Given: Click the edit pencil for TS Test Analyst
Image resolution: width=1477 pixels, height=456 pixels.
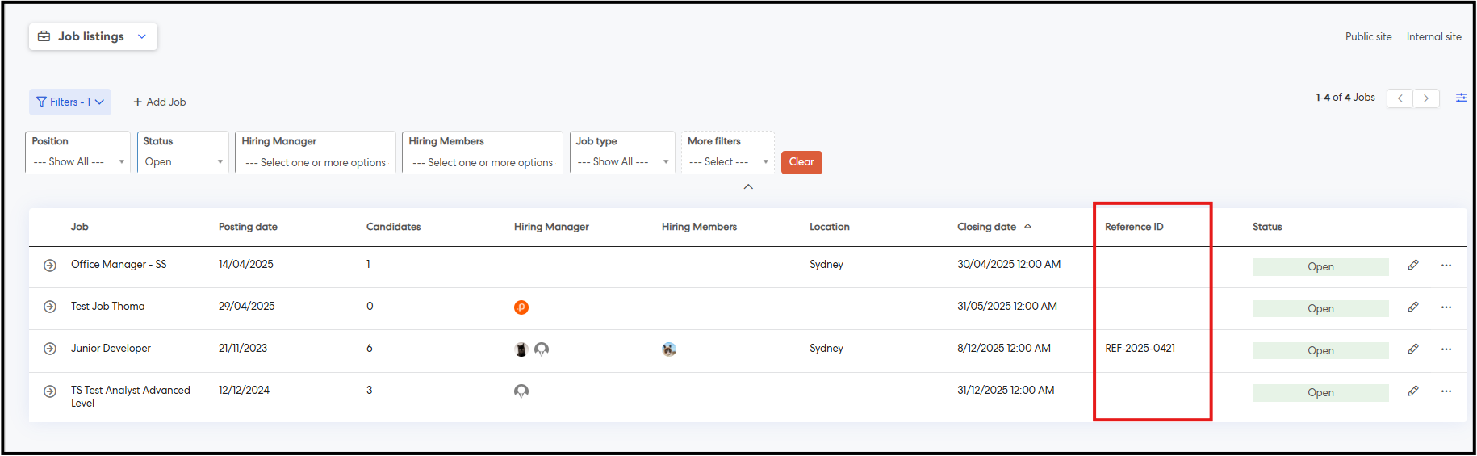Looking at the screenshot, I should tap(1413, 391).
